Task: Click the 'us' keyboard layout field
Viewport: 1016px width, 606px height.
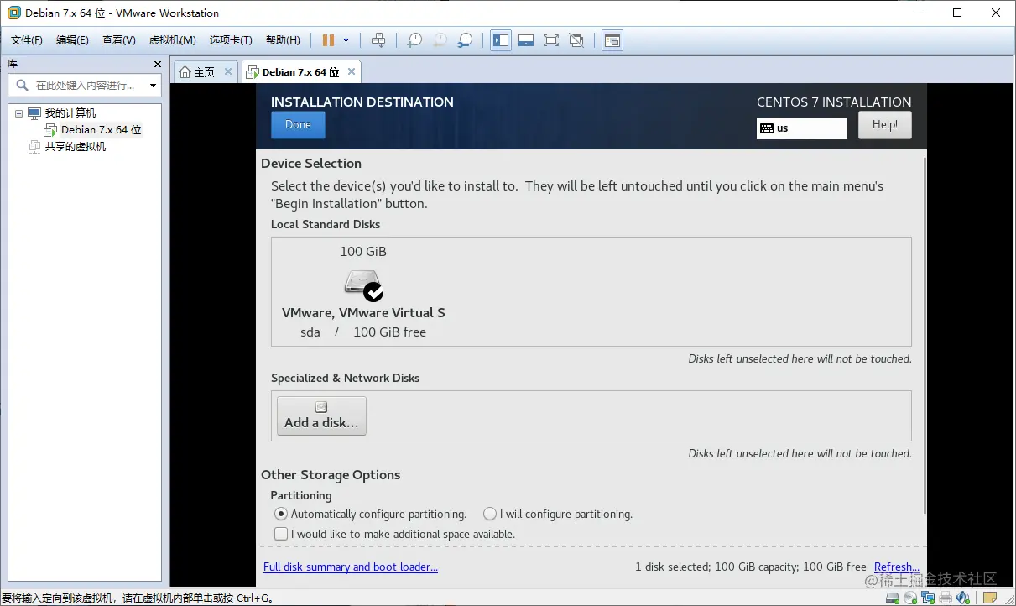Action: point(802,128)
